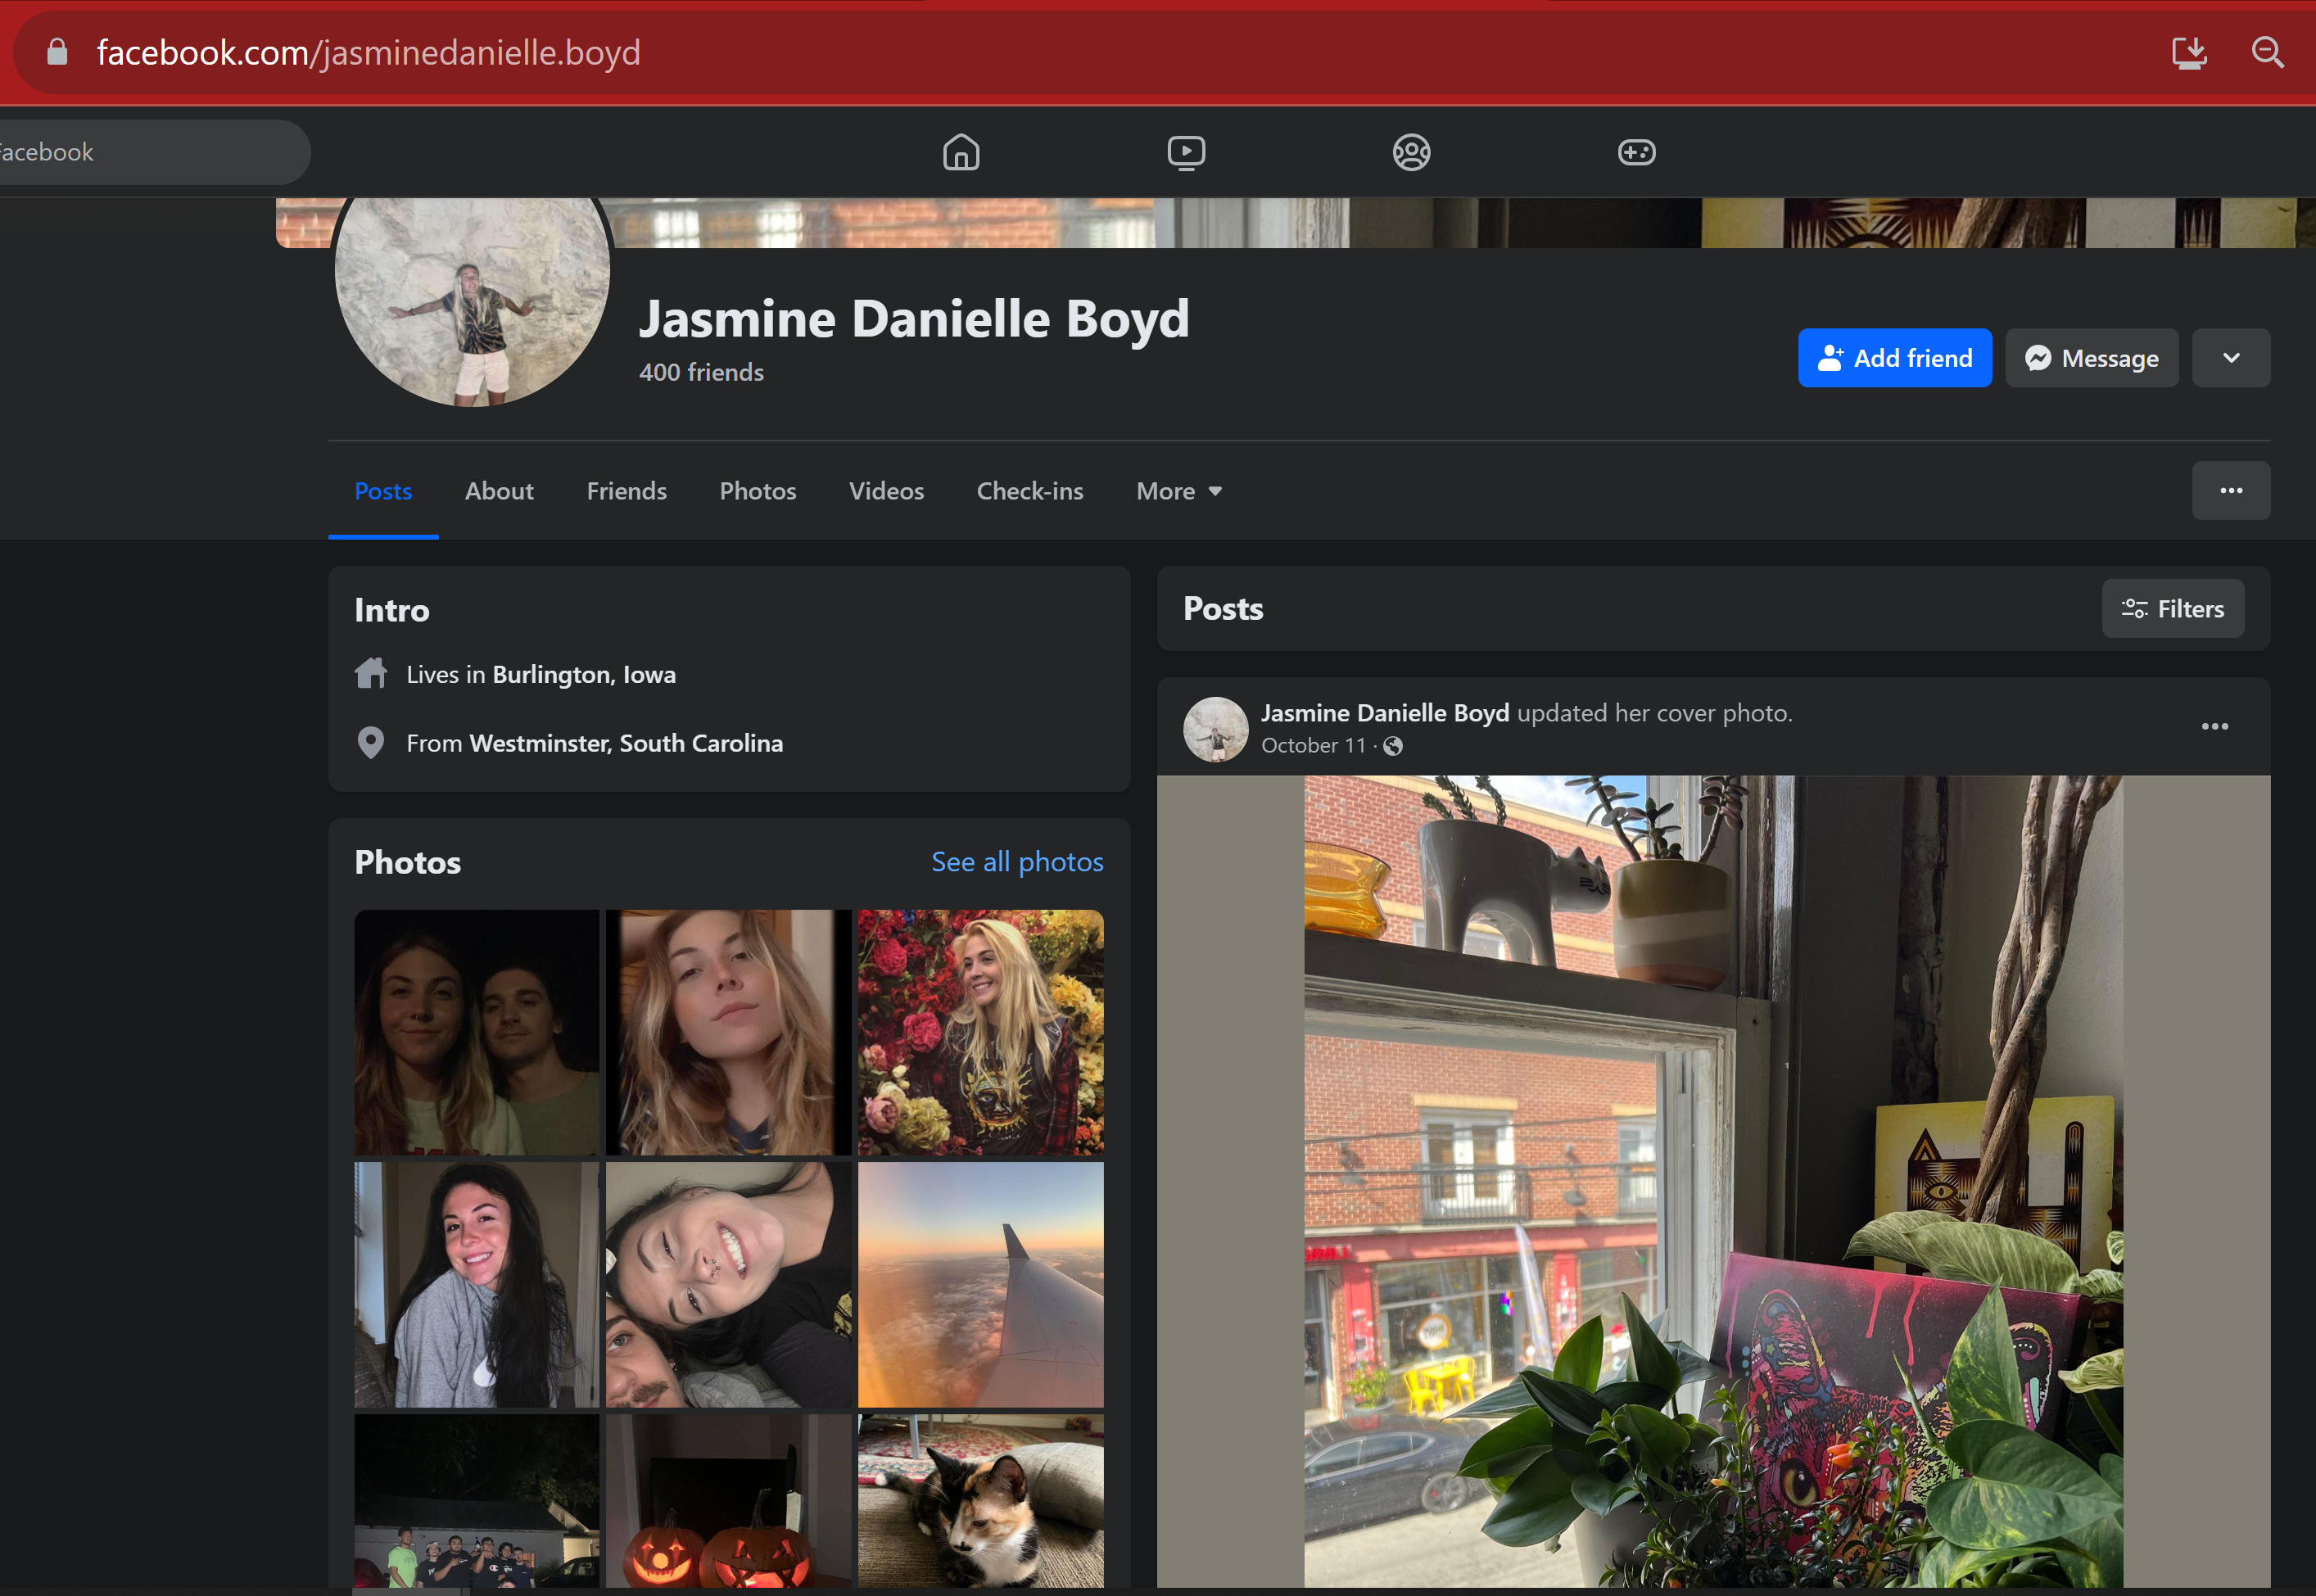Click the Facebook search field
2316x1596 pixels.
coord(150,152)
